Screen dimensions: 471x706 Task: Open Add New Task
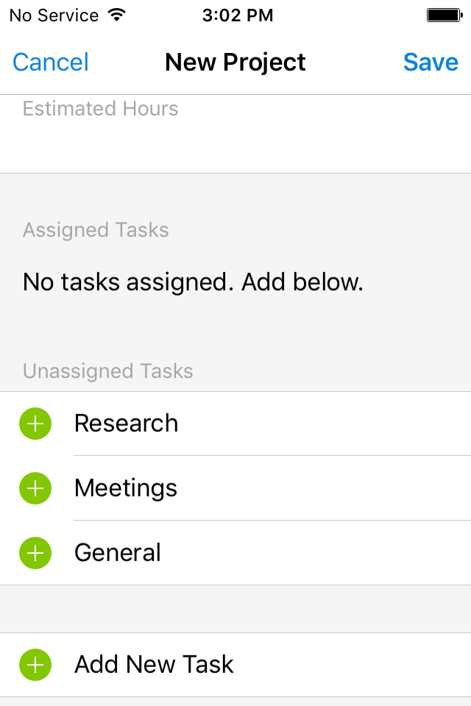click(153, 664)
